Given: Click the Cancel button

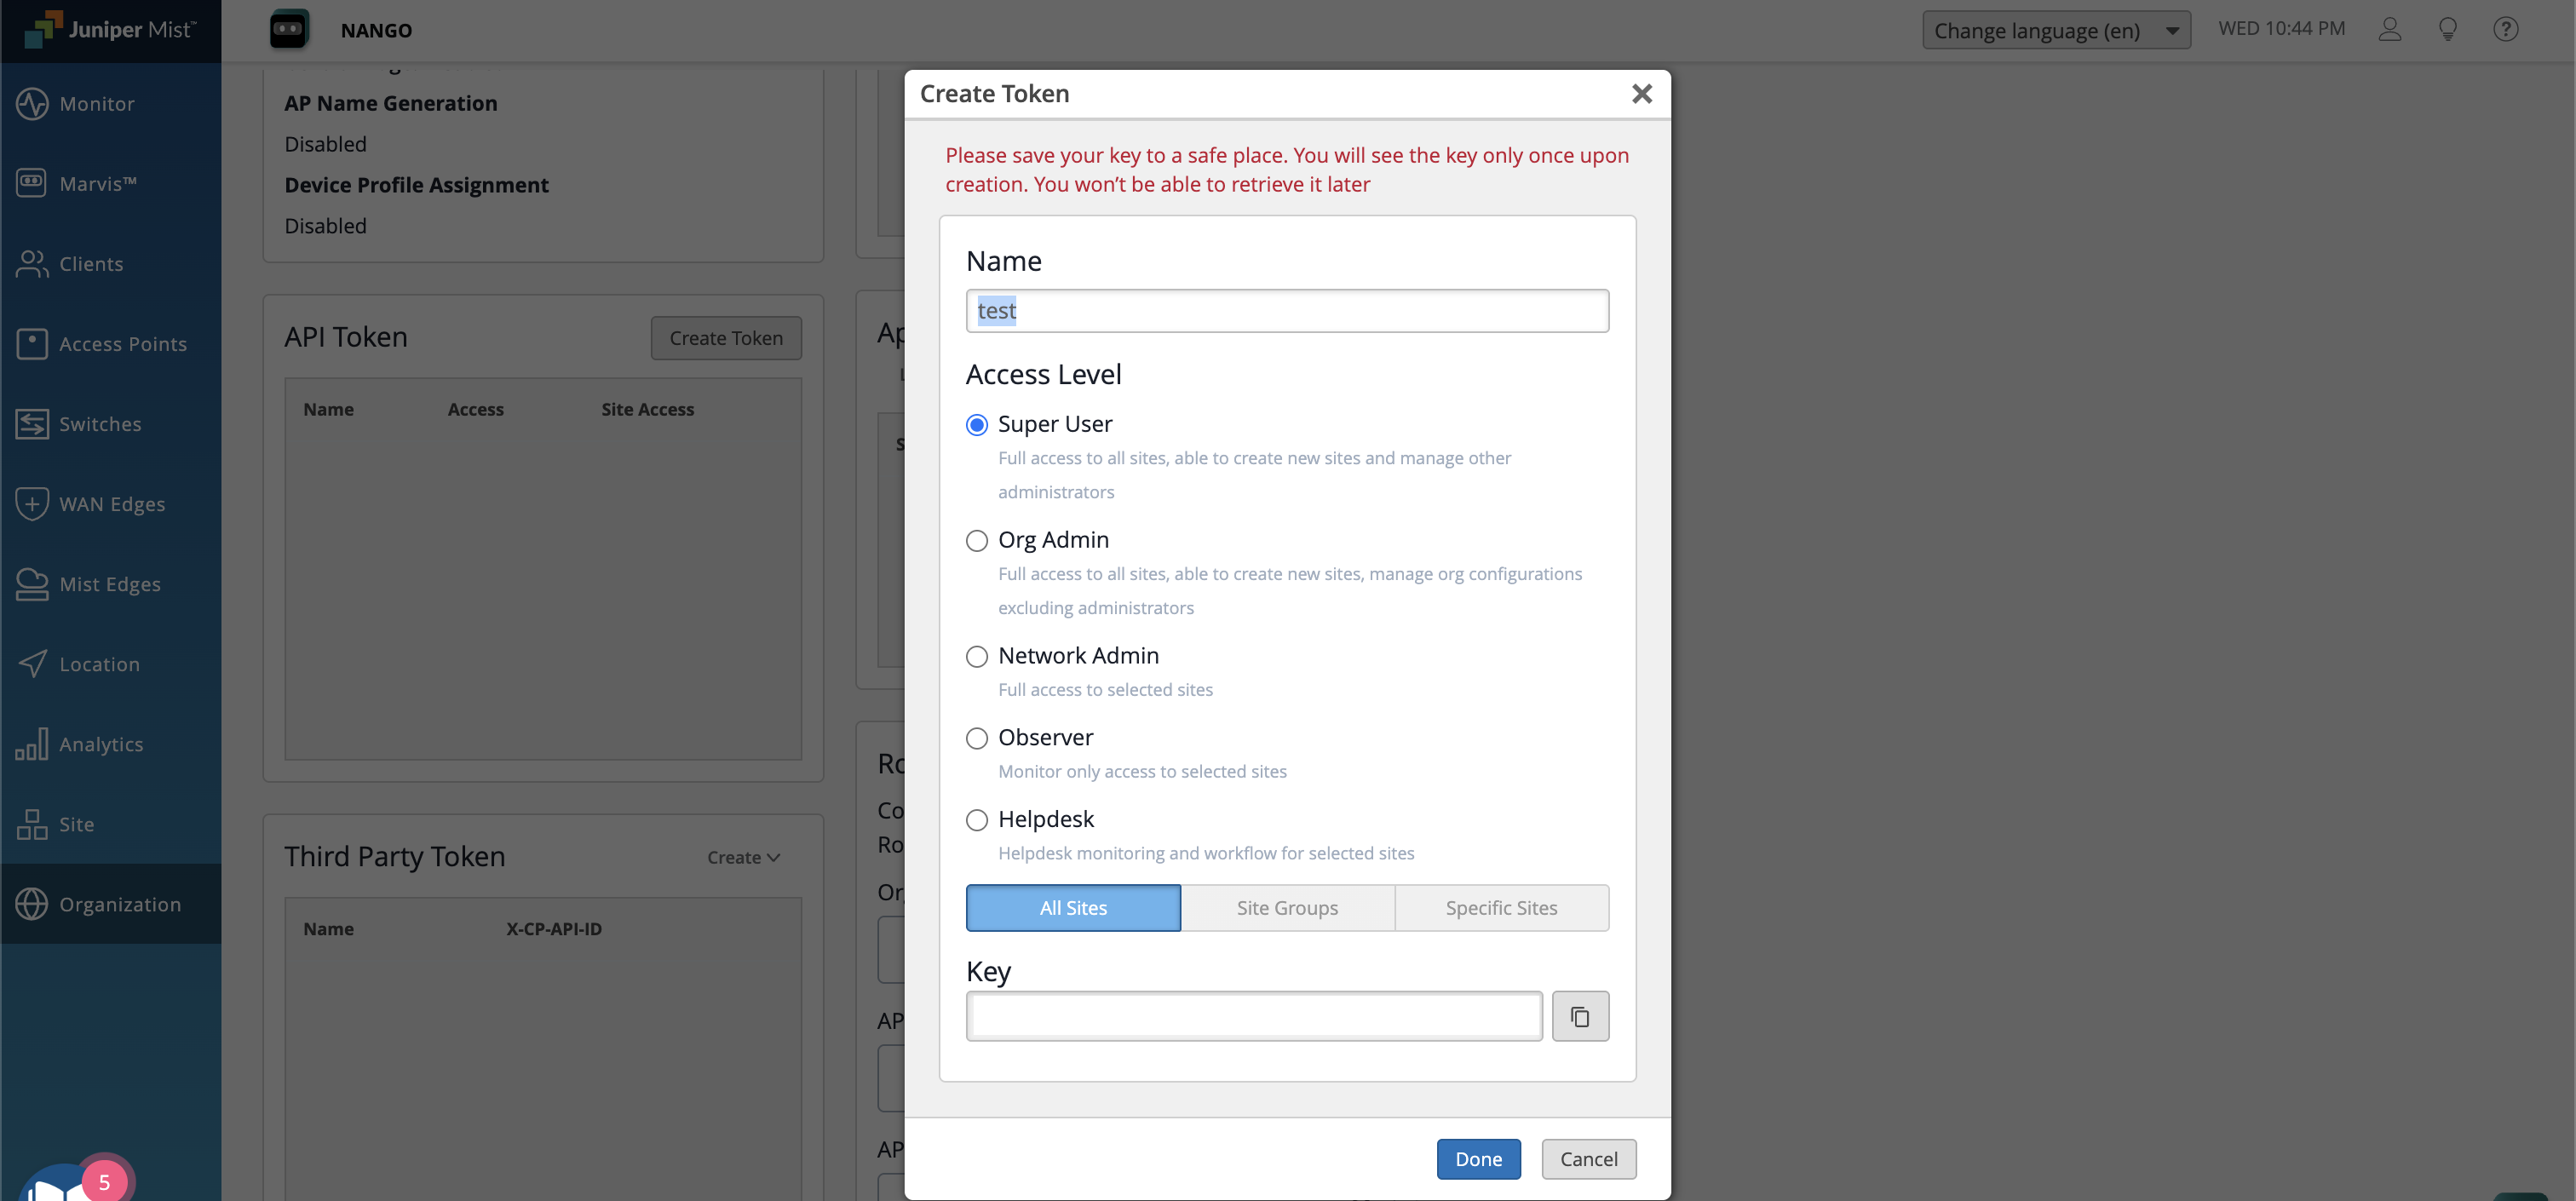Looking at the screenshot, I should click(1588, 1159).
